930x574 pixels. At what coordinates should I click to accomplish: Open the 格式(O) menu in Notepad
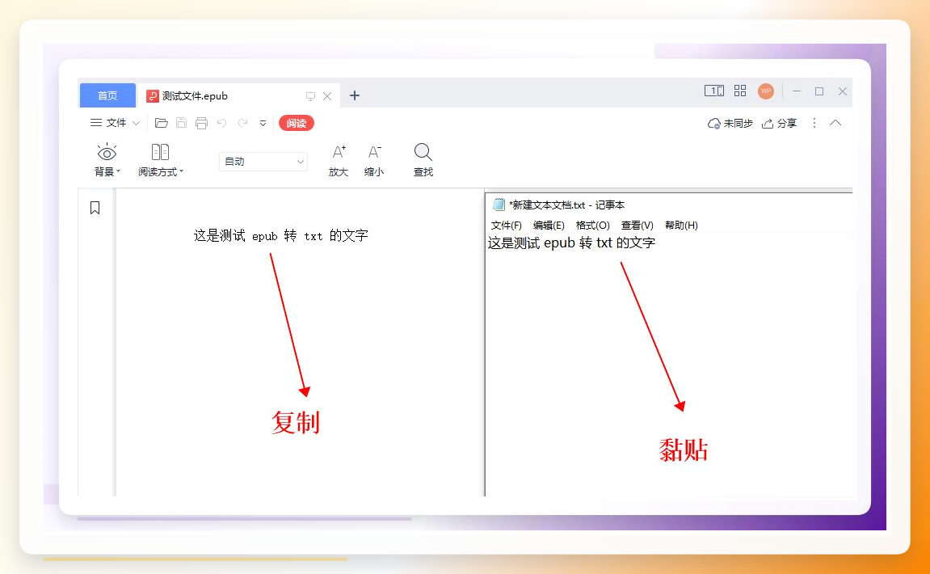(592, 226)
